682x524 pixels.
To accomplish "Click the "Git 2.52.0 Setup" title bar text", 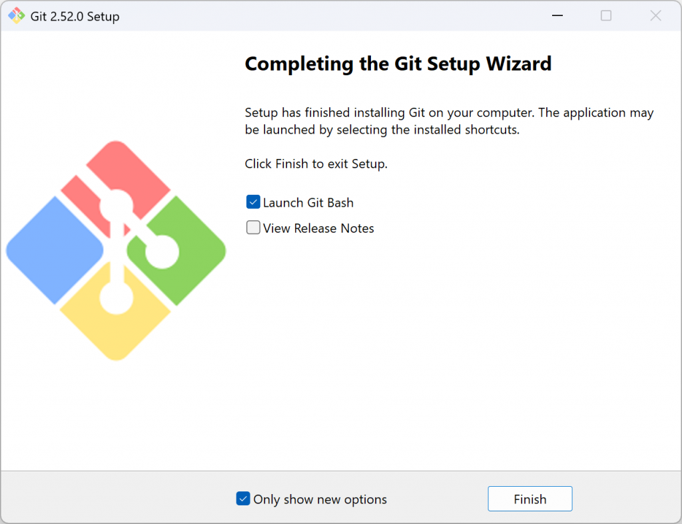I will (75, 17).
